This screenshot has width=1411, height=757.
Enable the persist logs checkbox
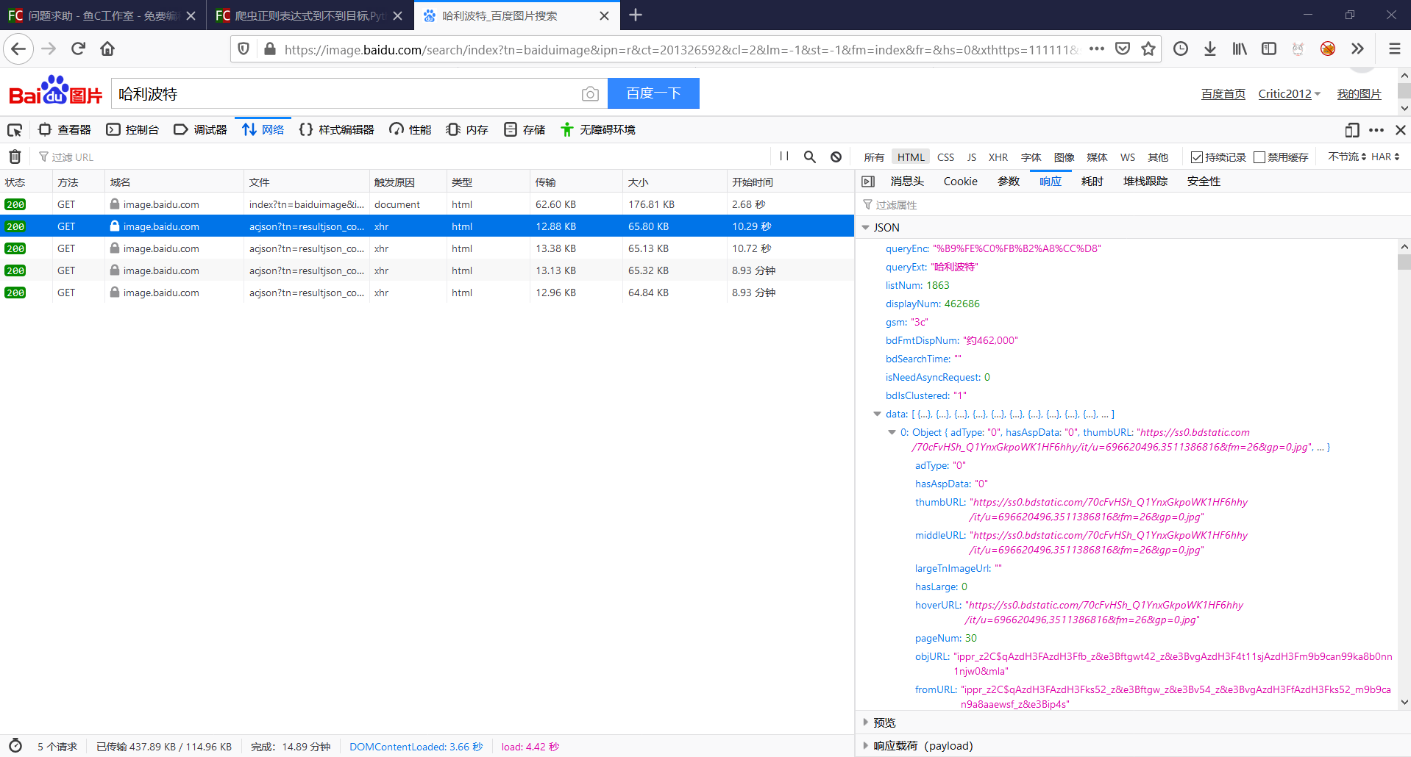tap(1196, 157)
